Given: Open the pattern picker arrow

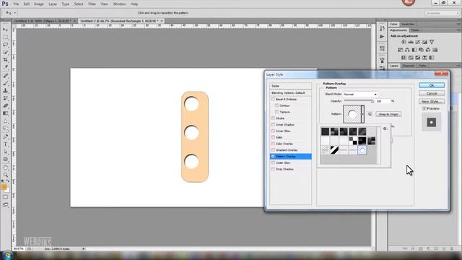Looking at the screenshot, I should point(362,114).
